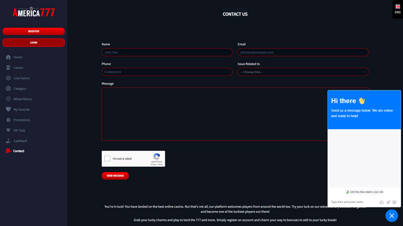Open the emoji picker in chat

coord(394,202)
